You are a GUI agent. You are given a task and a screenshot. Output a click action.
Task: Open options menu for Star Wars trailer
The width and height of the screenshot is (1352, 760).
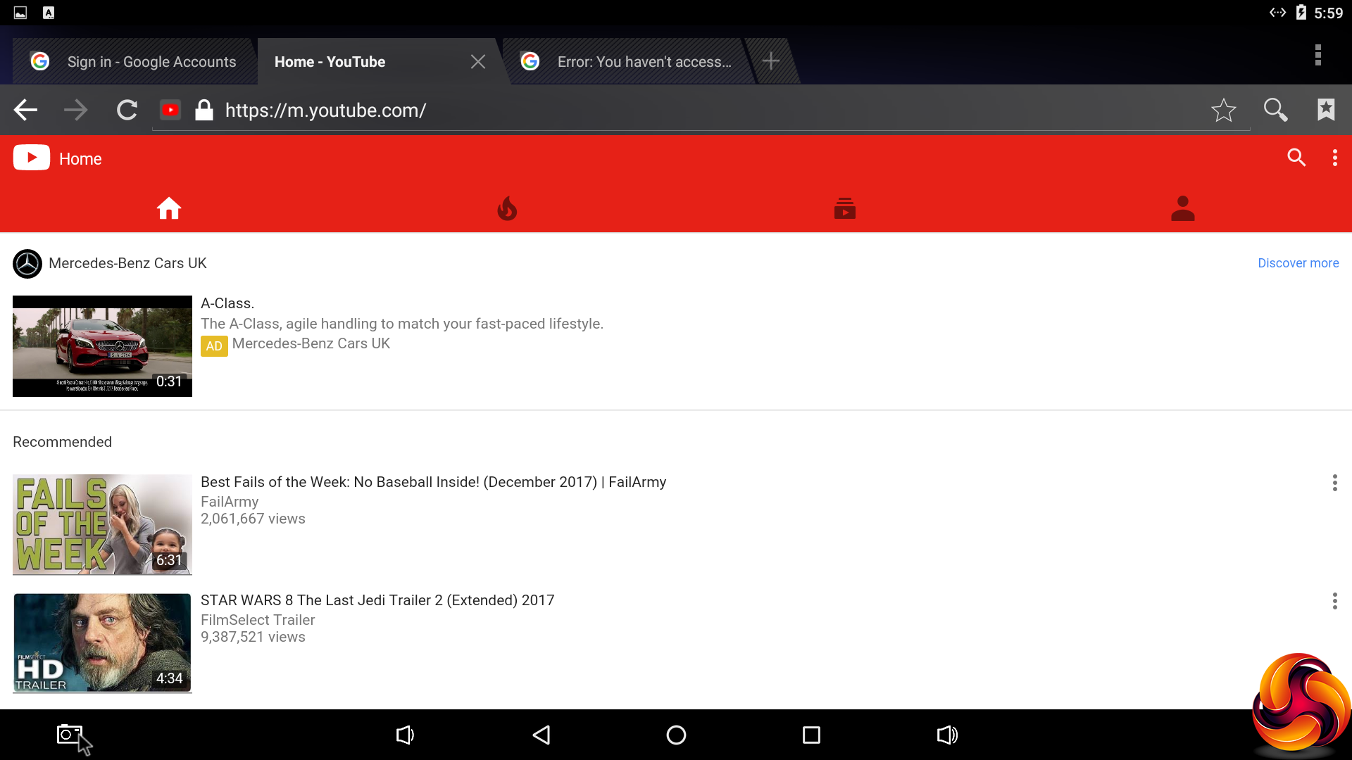1334,601
